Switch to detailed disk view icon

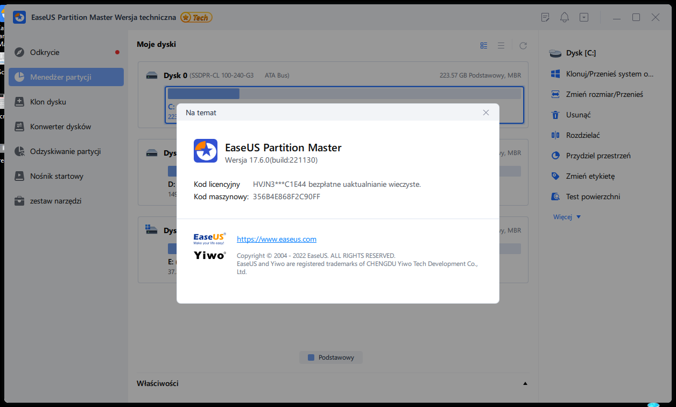click(484, 46)
